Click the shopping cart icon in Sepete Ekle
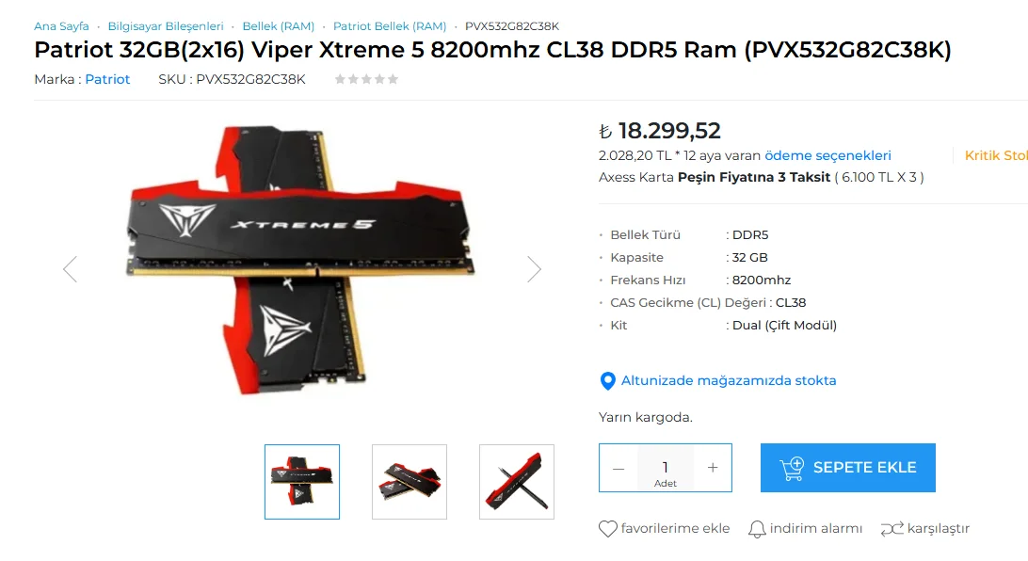This screenshot has height=561, width=1028. coord(792,468)
